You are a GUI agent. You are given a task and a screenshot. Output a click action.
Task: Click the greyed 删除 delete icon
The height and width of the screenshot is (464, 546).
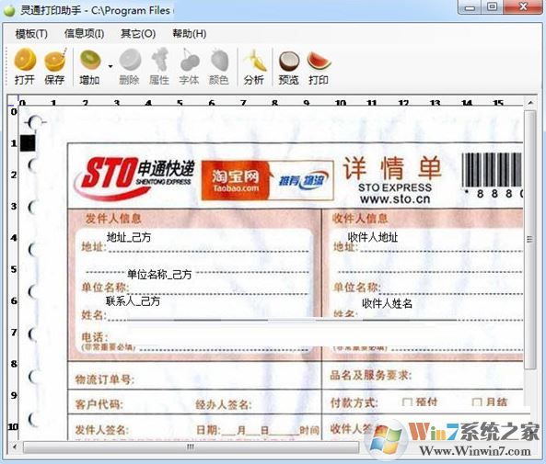pos(129,66)
